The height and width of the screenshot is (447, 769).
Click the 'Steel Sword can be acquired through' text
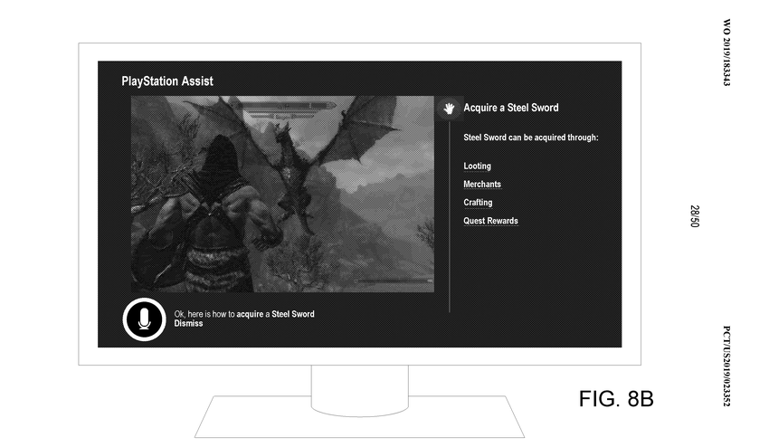click(x=531, y=137)
